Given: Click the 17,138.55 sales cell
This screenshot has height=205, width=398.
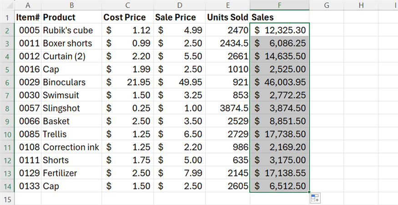Looking at the screenshot, I should coord(279,173).
